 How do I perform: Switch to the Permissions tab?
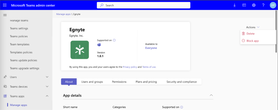tap(119, 82)
